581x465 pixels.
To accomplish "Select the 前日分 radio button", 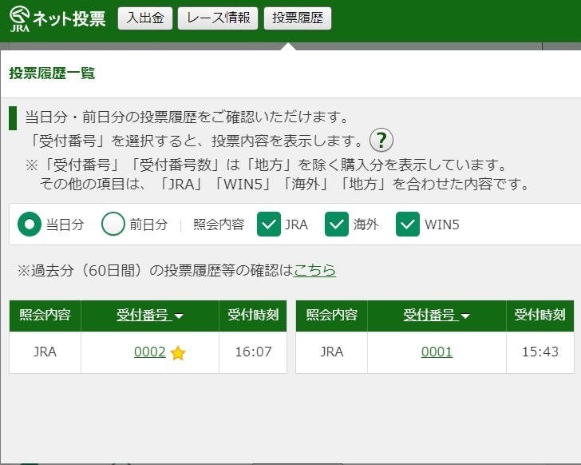I will click(113, 225).
